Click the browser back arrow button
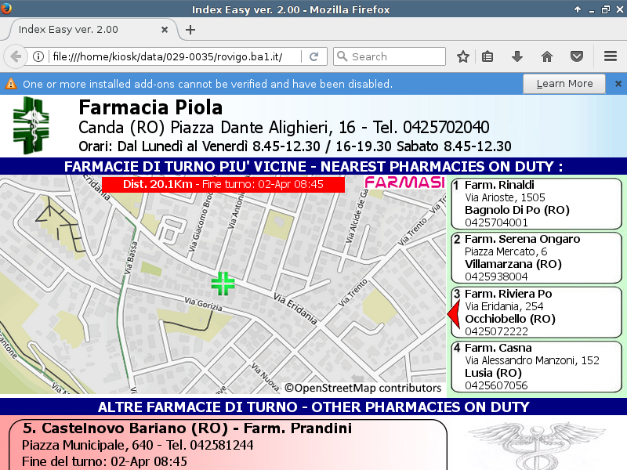 click(15, 56)
